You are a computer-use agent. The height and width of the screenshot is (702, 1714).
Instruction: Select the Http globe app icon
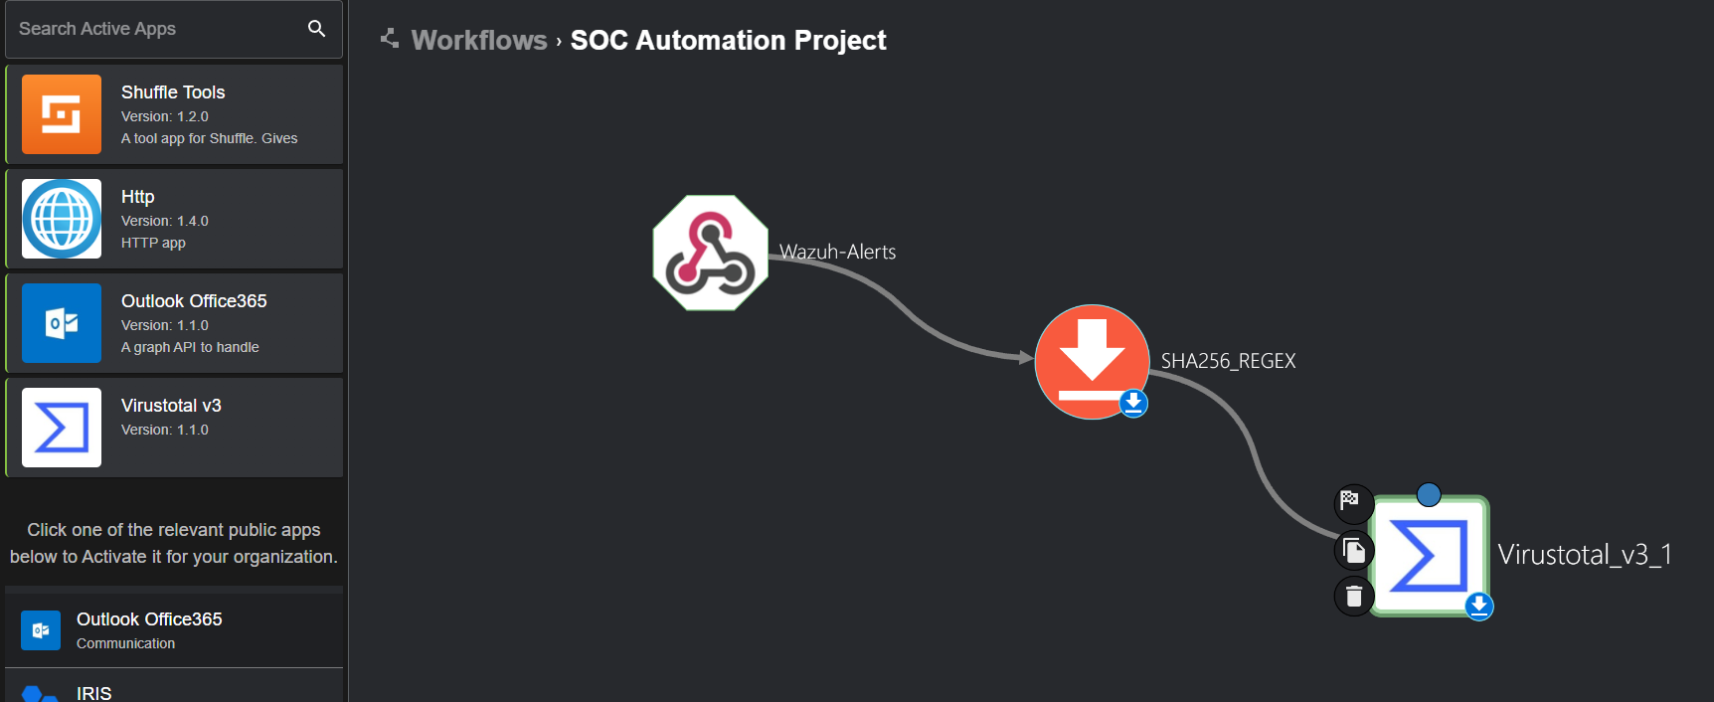(x=62, y=219)
